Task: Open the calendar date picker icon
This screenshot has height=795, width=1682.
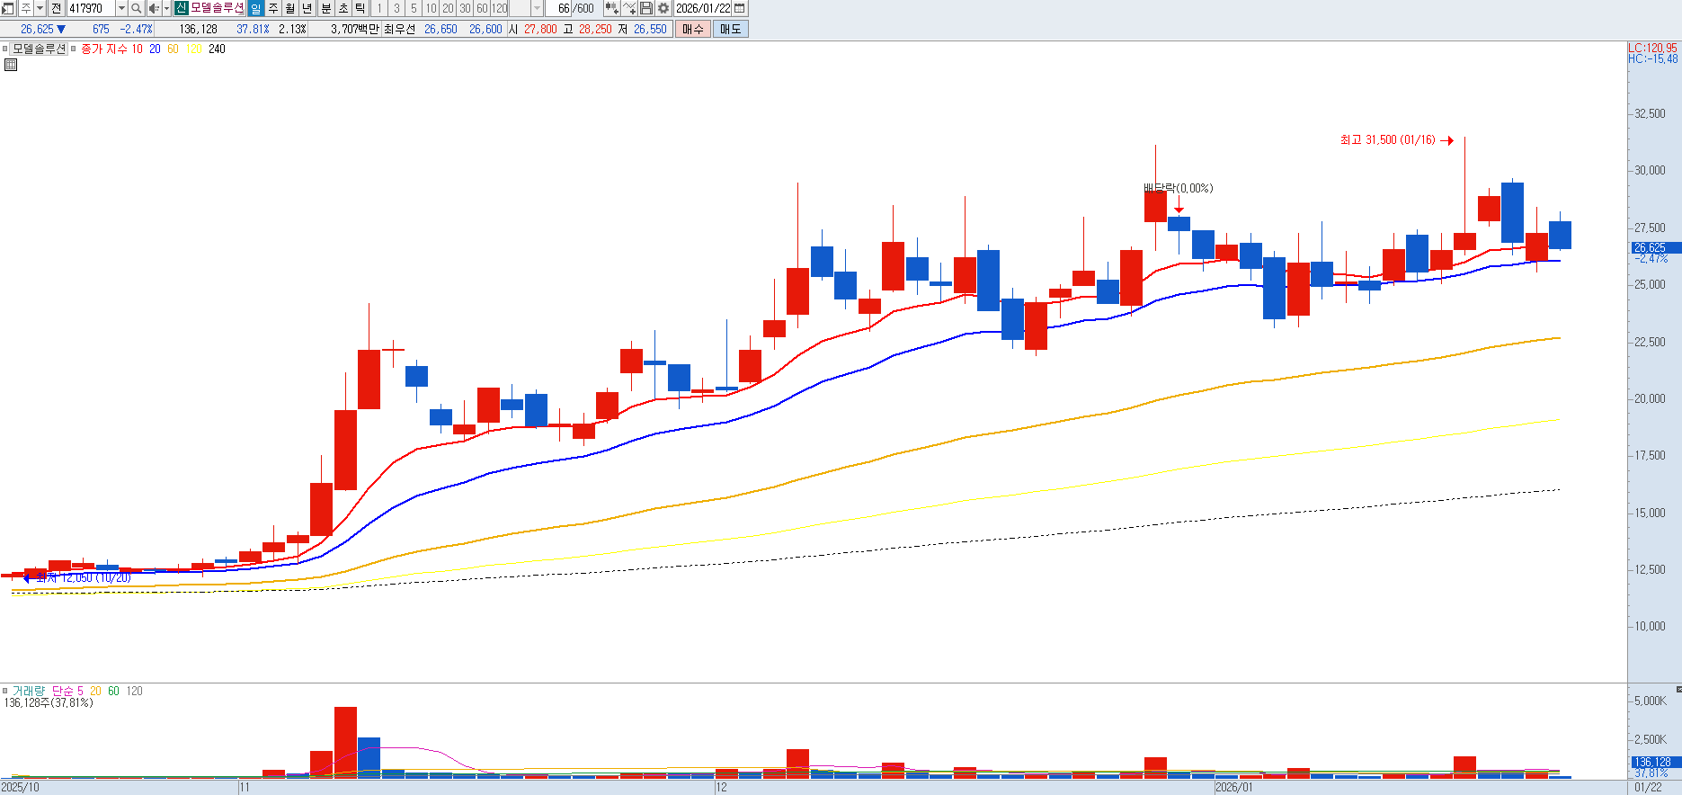Action: (740, 8)
